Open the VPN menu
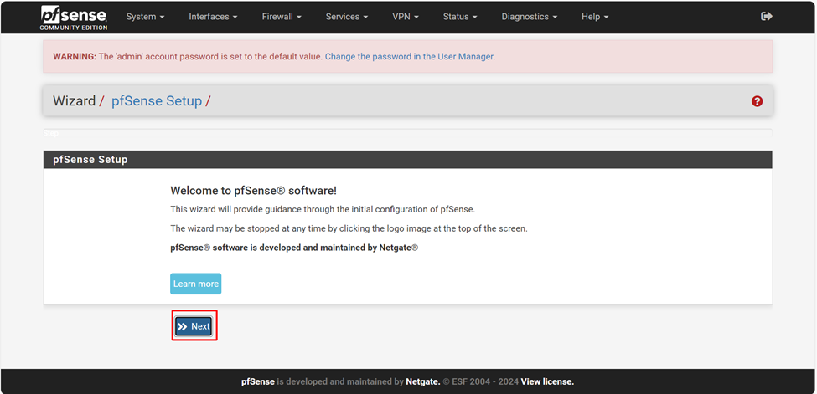This screenshot has height=394, width=817. click(406, 17)
